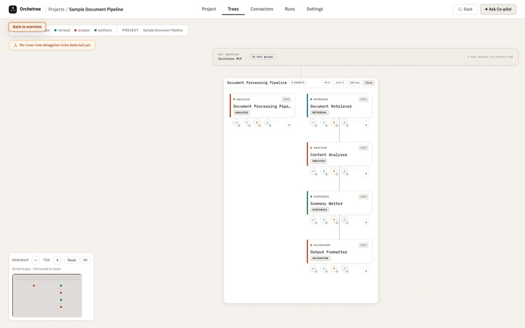Image resolution: width=525 pixels, height=328 pixels.
Task: Select the Trees tab
Action: pyautogui.click(x=233, y=9)
